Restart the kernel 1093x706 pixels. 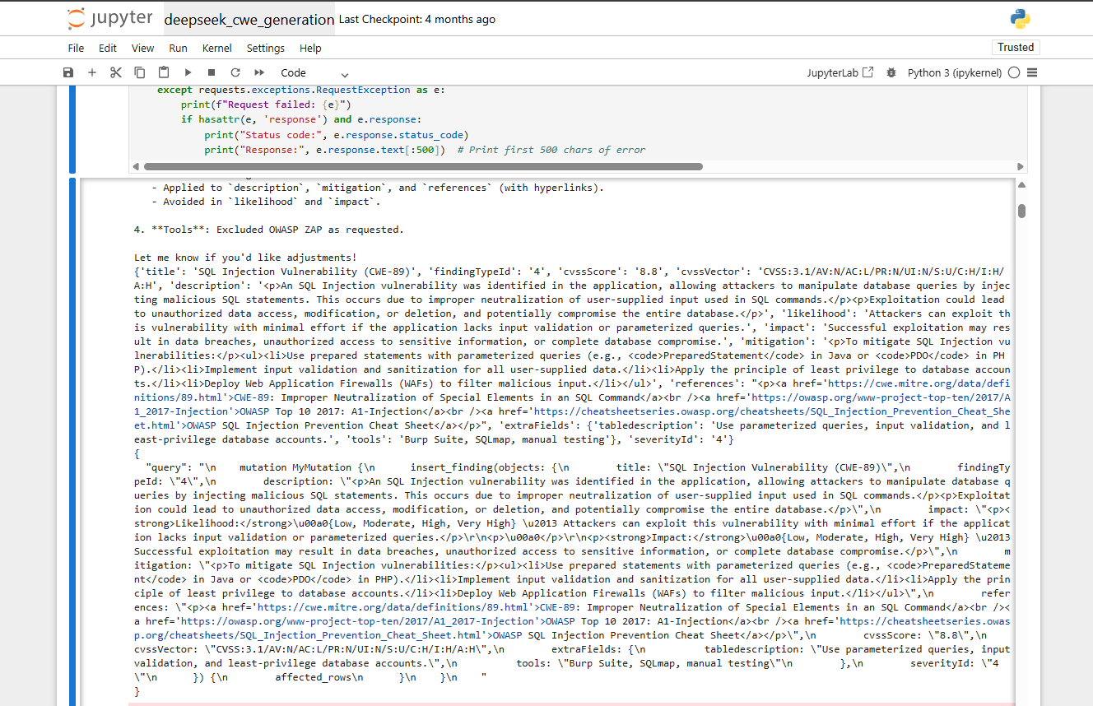tap(234, 72)
